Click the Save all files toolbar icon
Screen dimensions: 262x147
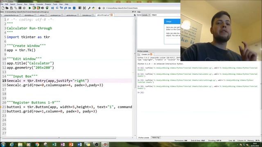click(x=16, y=8)
